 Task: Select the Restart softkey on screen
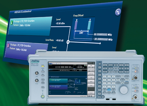91,93
